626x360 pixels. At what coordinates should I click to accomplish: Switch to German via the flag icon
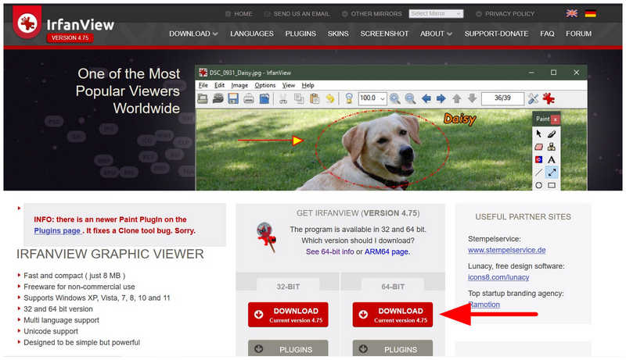click(x=591, y=13)
